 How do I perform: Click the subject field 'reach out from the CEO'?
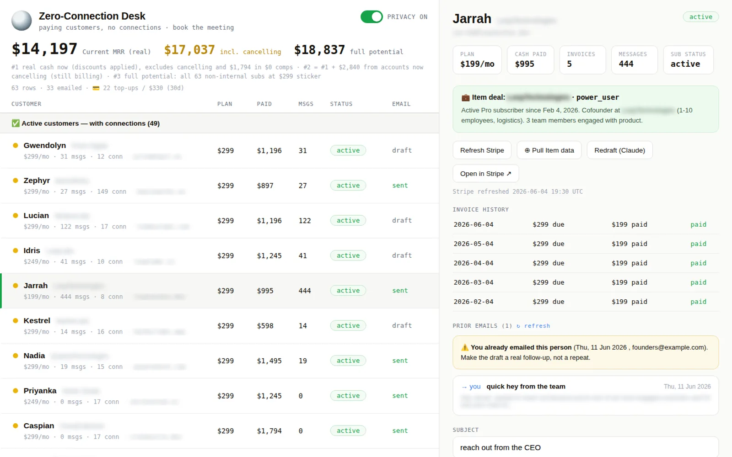click(586, 447)
